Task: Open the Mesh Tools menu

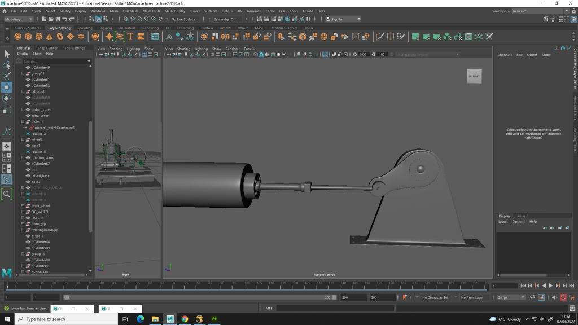Action: coord(151,11)
